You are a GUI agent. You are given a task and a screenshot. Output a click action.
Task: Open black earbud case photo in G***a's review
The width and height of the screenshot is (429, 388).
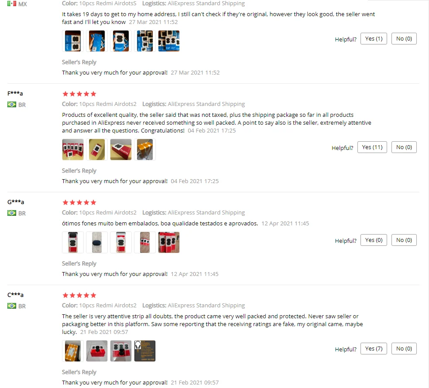click(96, 242)
